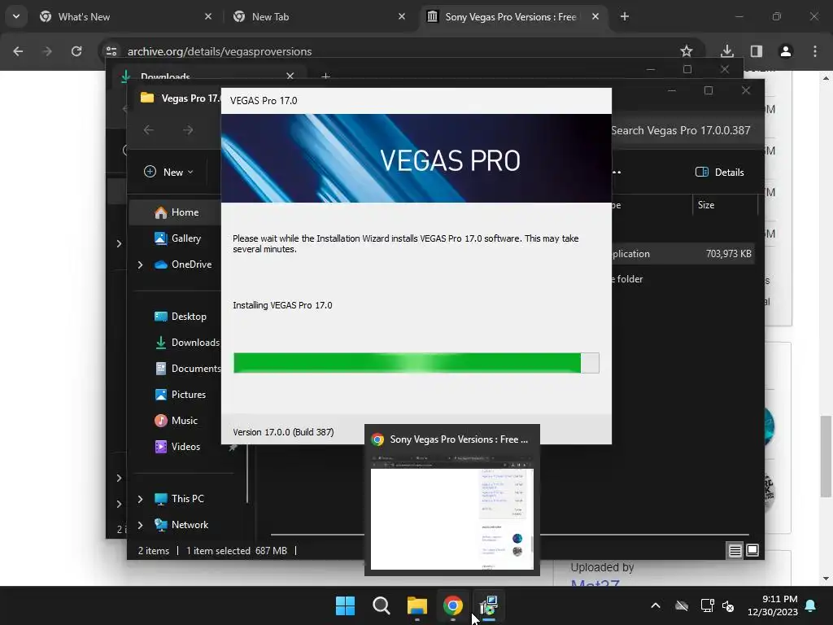Open Chrome downloads icon
The width and height of the screenshot is (833, 625).
[x=727, y=51]
